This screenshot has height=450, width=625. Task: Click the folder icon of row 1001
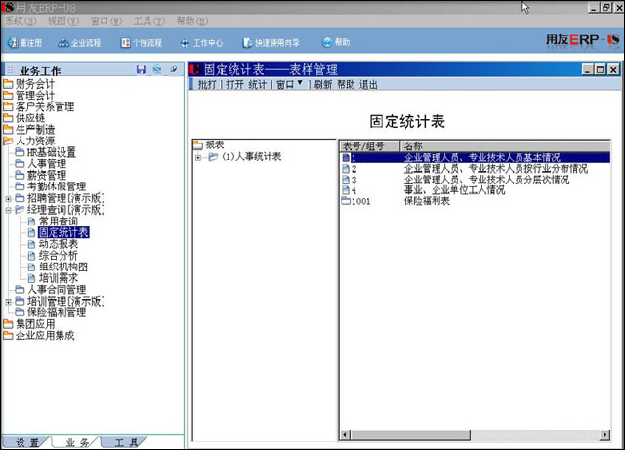[x=346, y=201]
